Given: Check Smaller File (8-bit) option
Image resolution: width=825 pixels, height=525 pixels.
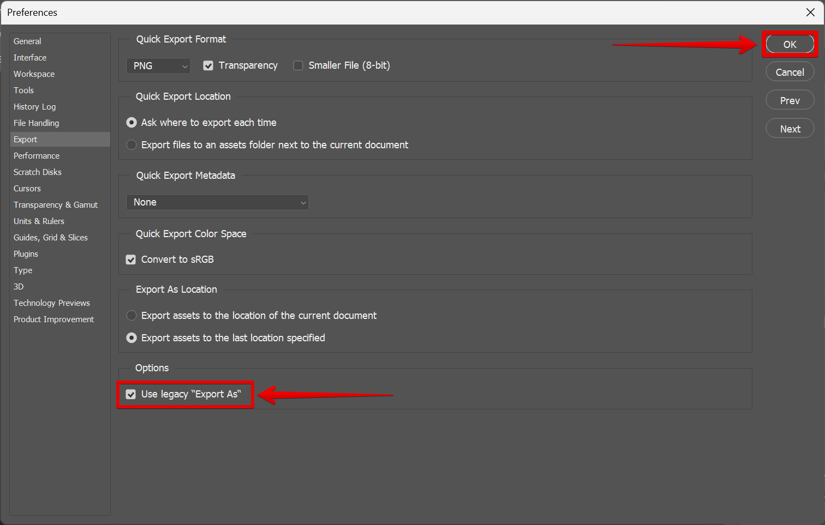Looking at the screenshot, I should click(298, 66).
